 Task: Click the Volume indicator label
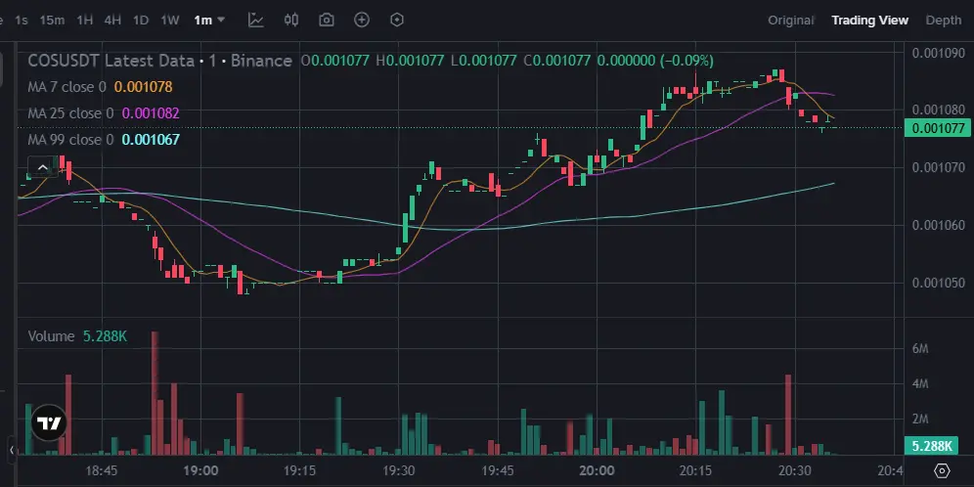[51, 336]
